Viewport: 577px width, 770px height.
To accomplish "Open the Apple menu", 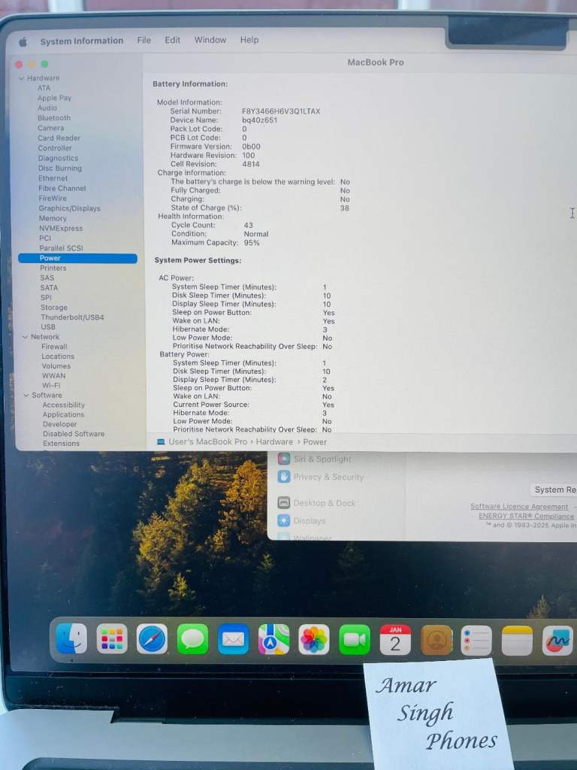I will click(x=23, y=41).
